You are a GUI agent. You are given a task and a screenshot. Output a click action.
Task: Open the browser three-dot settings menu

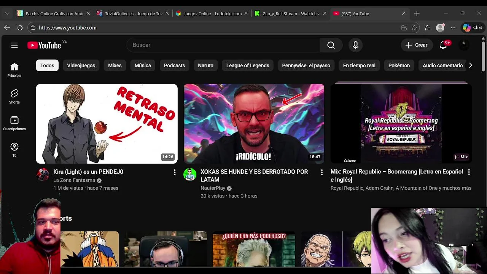pyautogui.click(x=453, y=27)
